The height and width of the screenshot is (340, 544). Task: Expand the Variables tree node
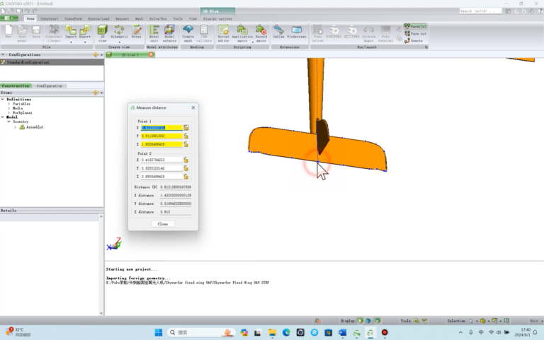point(8,104)
